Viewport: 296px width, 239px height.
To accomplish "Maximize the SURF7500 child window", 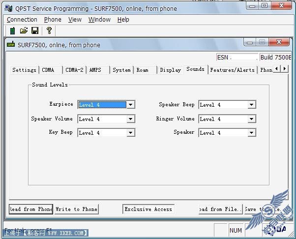I will (x=262, y=42).
